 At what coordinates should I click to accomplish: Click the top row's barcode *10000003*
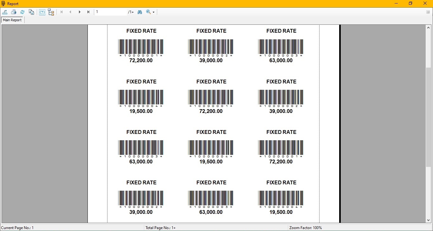pos(281,48)
